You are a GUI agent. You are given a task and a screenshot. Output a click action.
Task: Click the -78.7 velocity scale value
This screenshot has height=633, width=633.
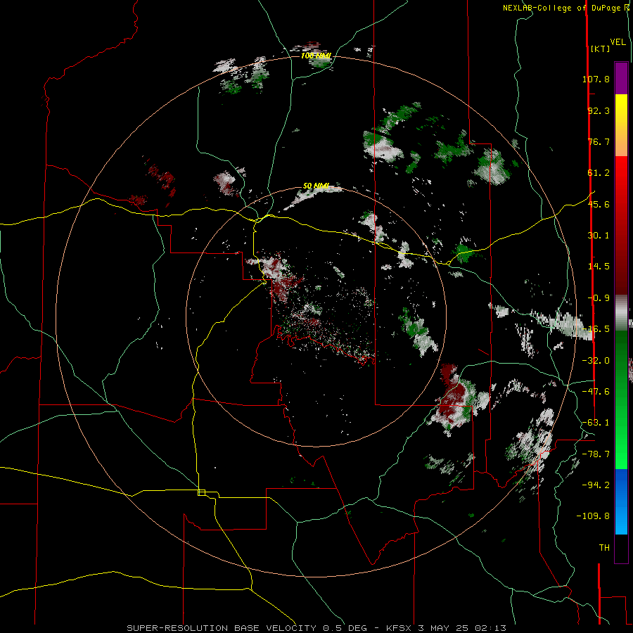(596, 454)
